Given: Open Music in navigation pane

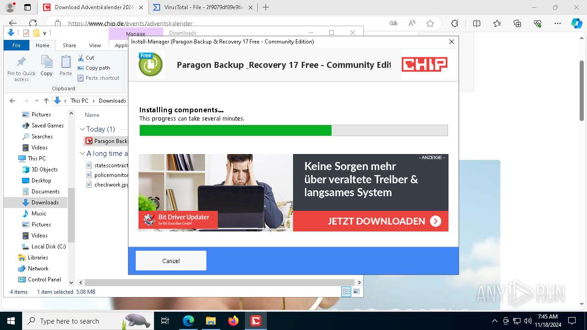Looking at the screenshot, I should click(39, 214).
